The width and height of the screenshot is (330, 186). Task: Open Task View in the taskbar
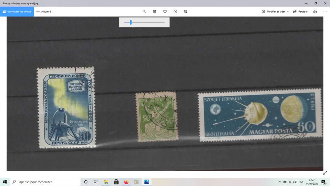tap(96, 182)
